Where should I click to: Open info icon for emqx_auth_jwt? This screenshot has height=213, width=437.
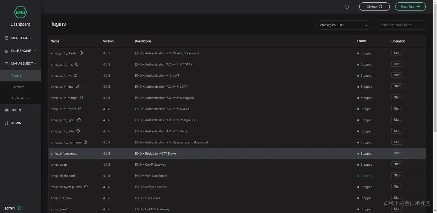pos(75,75)
